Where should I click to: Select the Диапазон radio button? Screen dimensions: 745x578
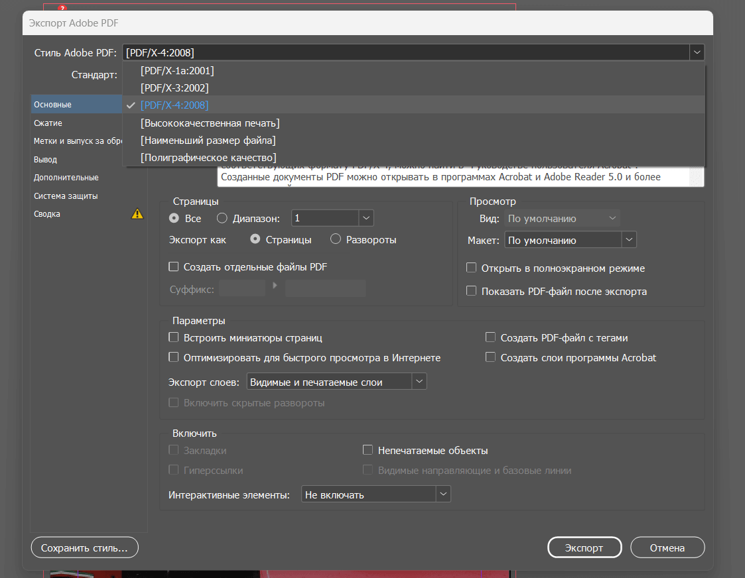[222, 218]
